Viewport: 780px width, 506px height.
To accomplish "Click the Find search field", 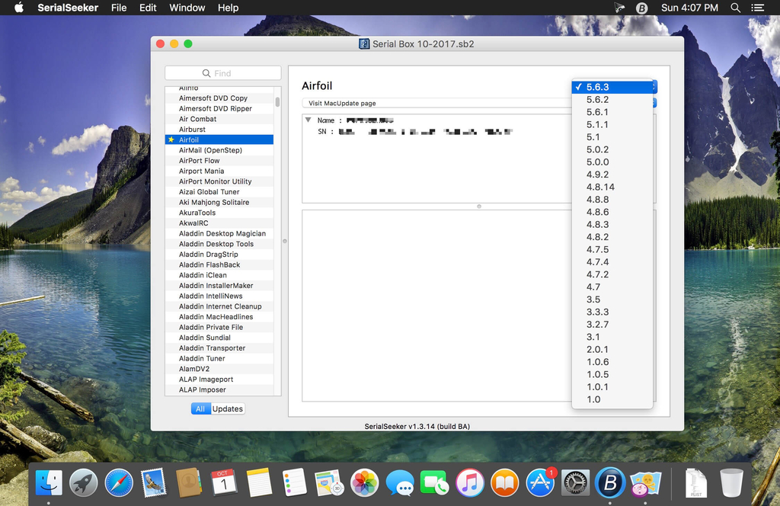I will tap(223, 73).
